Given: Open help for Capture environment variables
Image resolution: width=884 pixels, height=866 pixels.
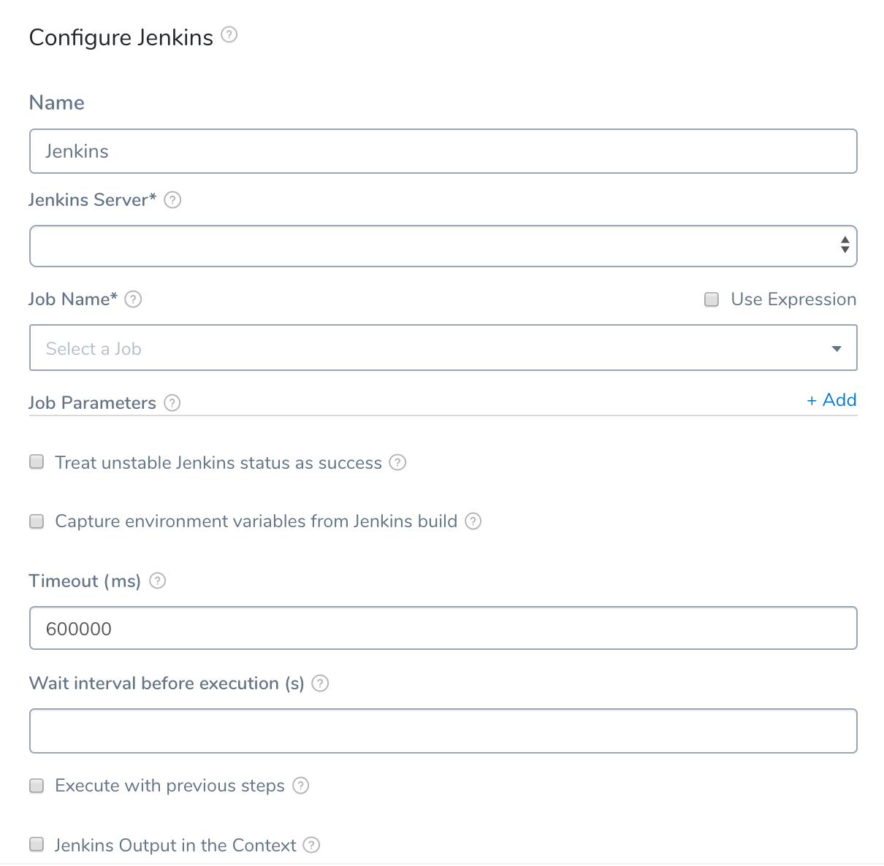Looking at the screenshot, I should pyautogui.click(x=473, y=521).
